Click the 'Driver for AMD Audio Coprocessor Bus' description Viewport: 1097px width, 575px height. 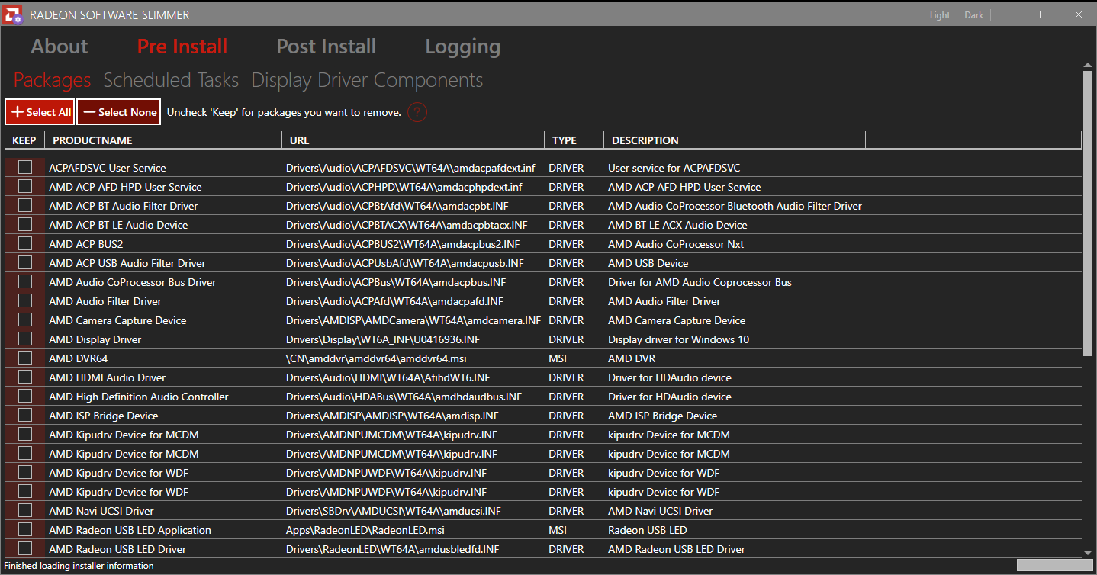click(x=700, y=282)
